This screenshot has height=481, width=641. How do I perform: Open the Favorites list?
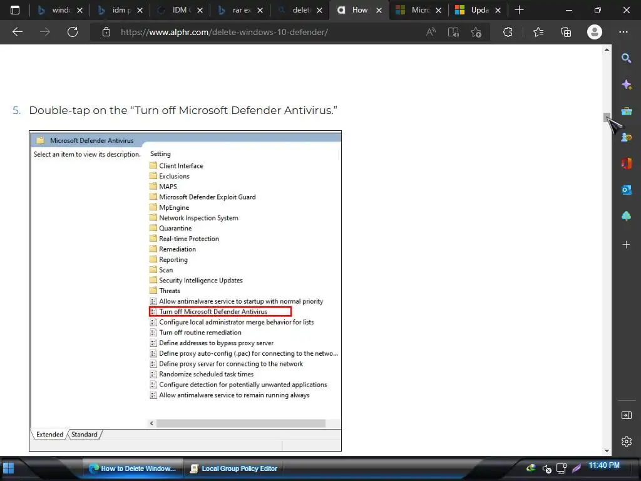[538, 32]
